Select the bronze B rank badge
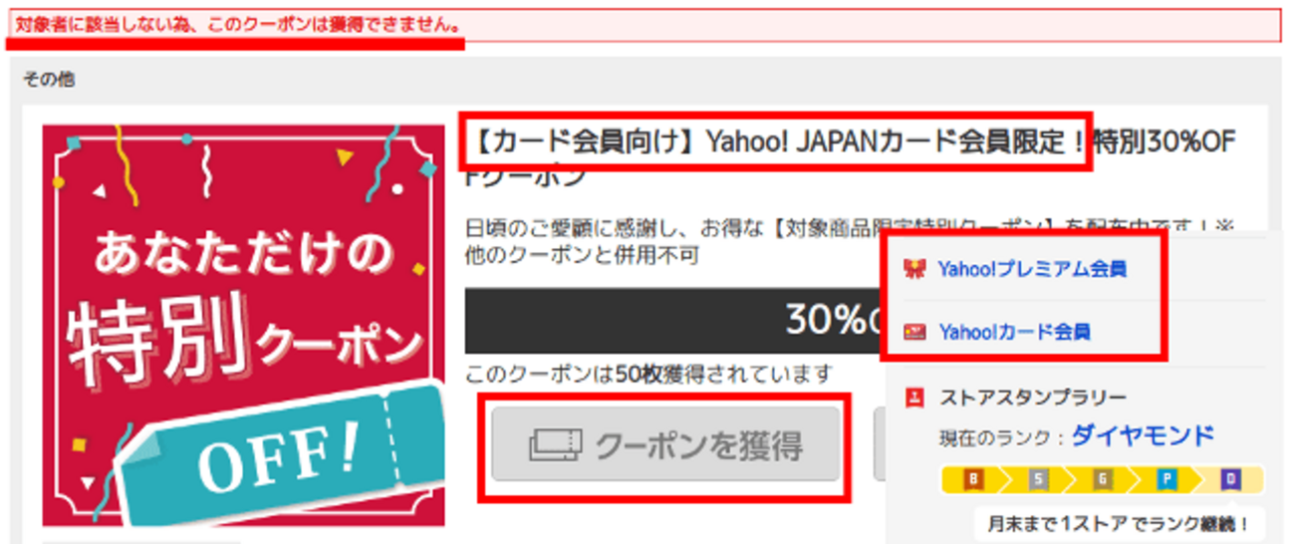The image size is (1294, 544). tap(974, 480)
